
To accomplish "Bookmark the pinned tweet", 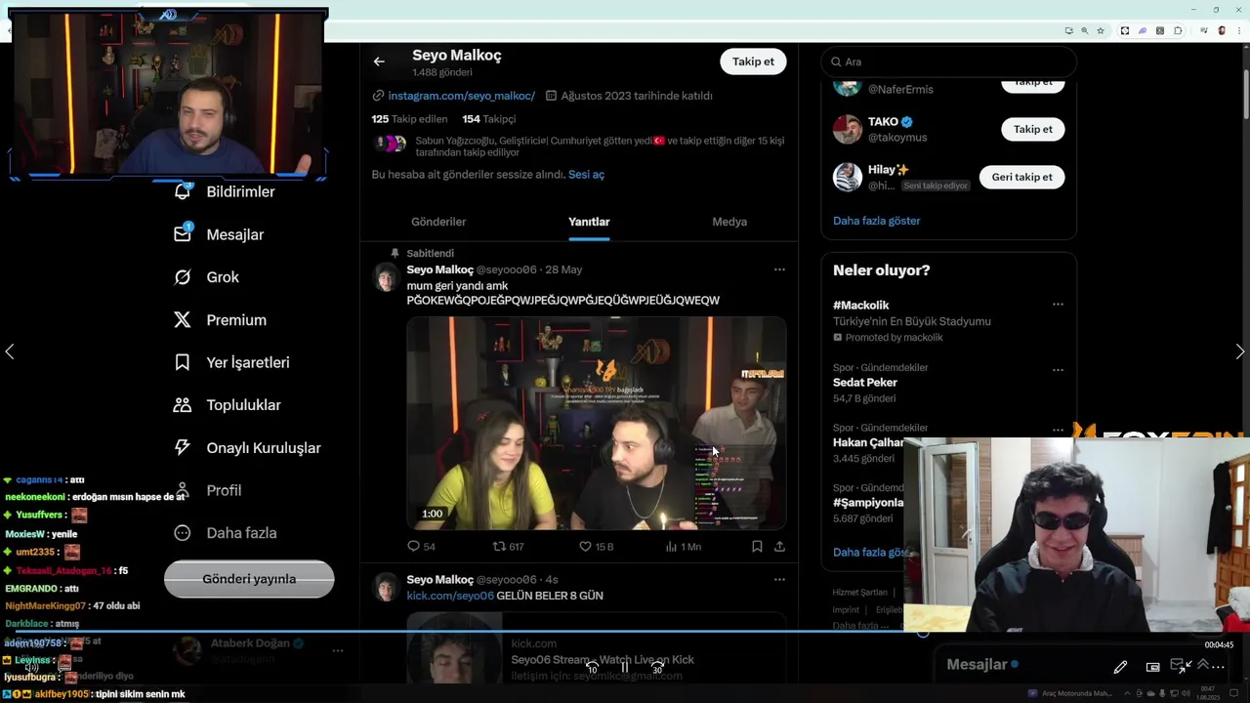I will click(757, 547).
